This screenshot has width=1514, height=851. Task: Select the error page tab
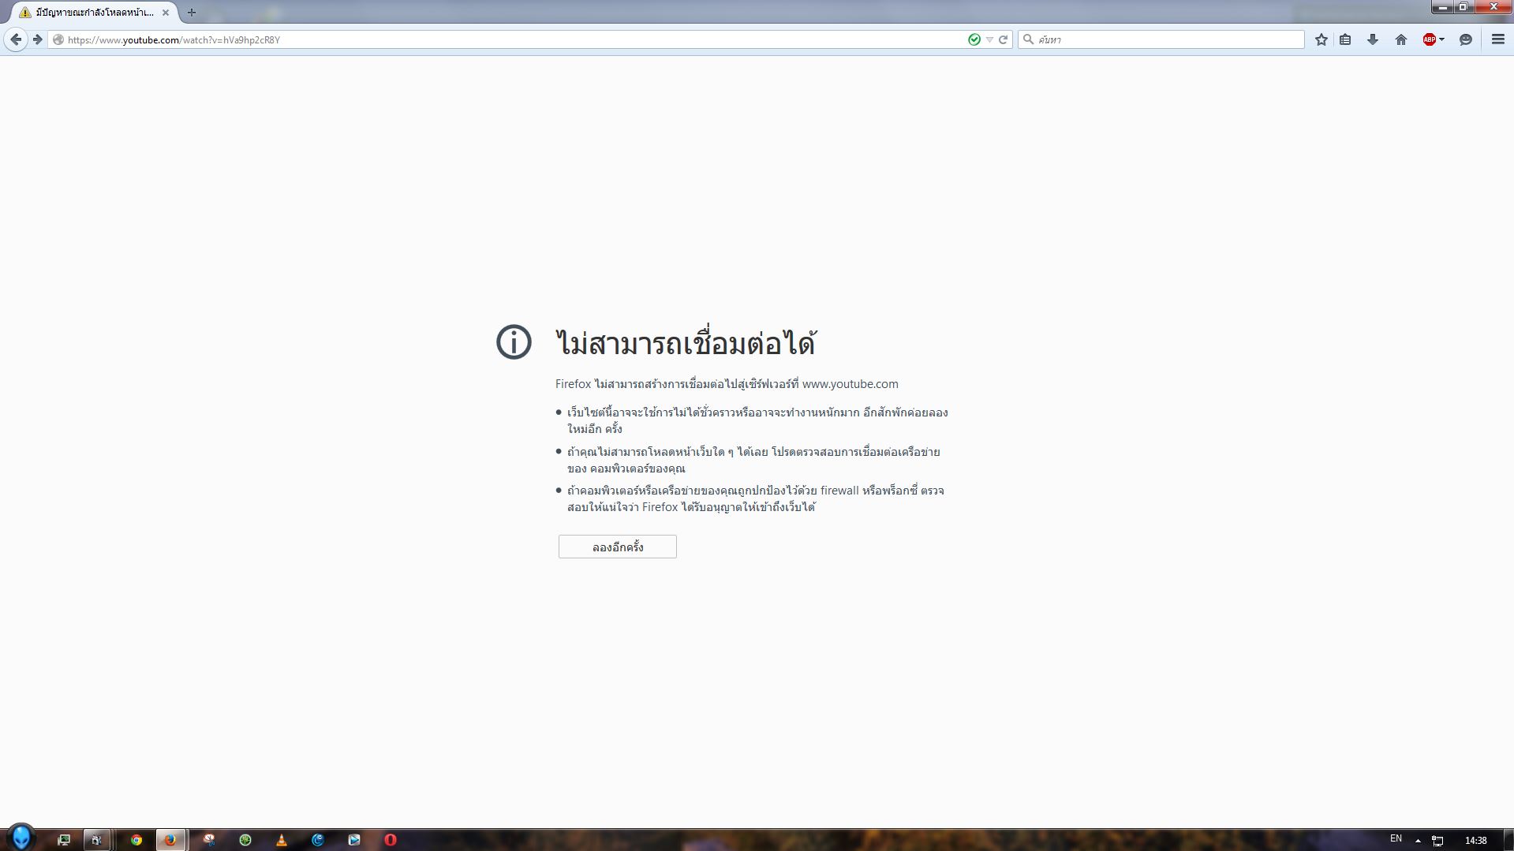[x=93, y=13]
